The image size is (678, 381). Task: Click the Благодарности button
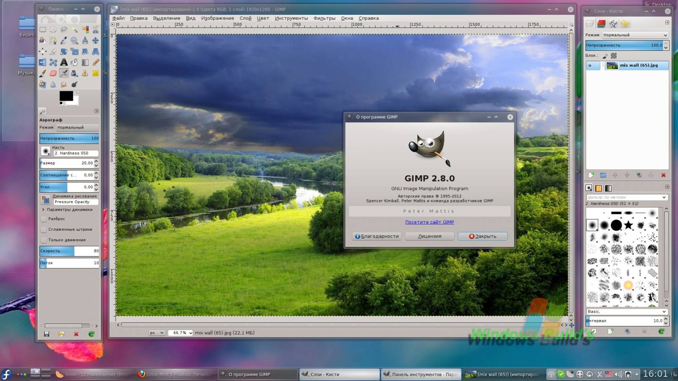click(377, 236)
